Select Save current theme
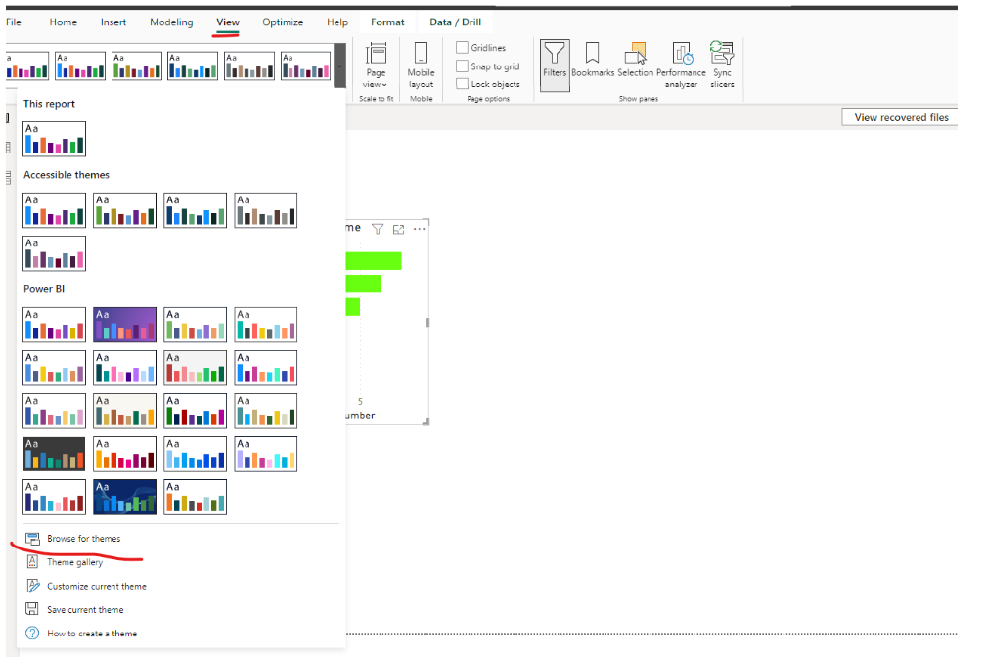Screen dimensions: 986x657 [85, 610]
